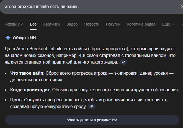Image resolution: width=183 pixels, height=128 pixels.
Task: Open the Видео tab
Action: point(72,24)
